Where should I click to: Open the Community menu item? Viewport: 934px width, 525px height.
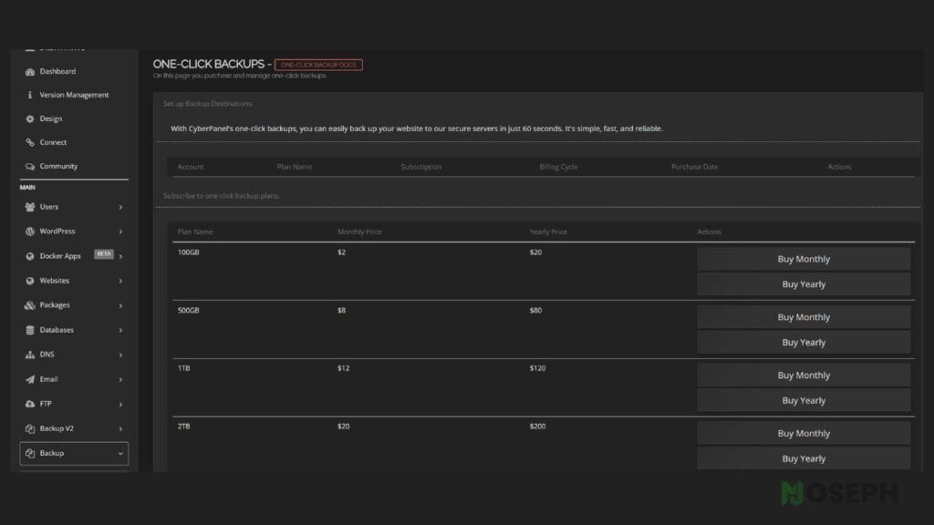point(58,166)
